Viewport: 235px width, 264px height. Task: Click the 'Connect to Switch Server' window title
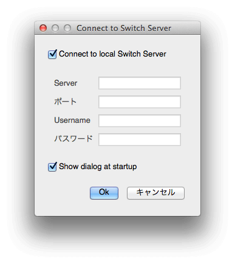coord(124,28)
